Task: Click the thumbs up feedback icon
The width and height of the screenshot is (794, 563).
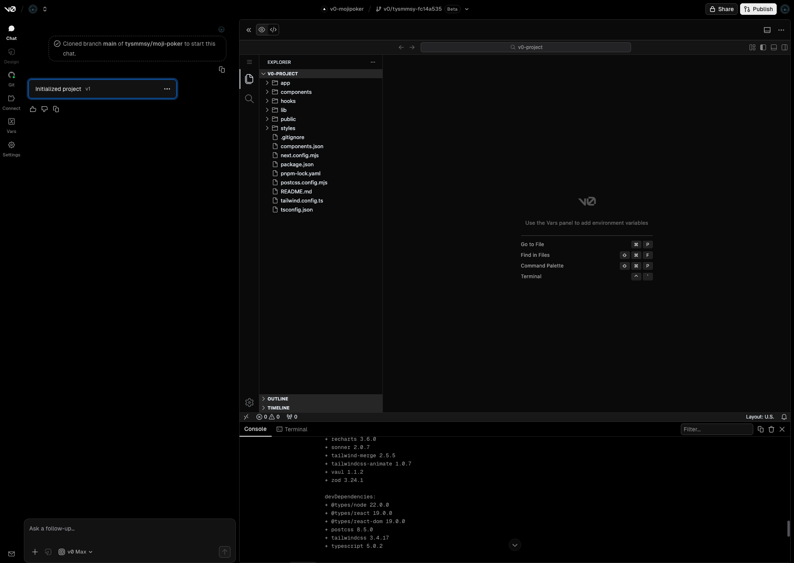Action: (33, 109)
